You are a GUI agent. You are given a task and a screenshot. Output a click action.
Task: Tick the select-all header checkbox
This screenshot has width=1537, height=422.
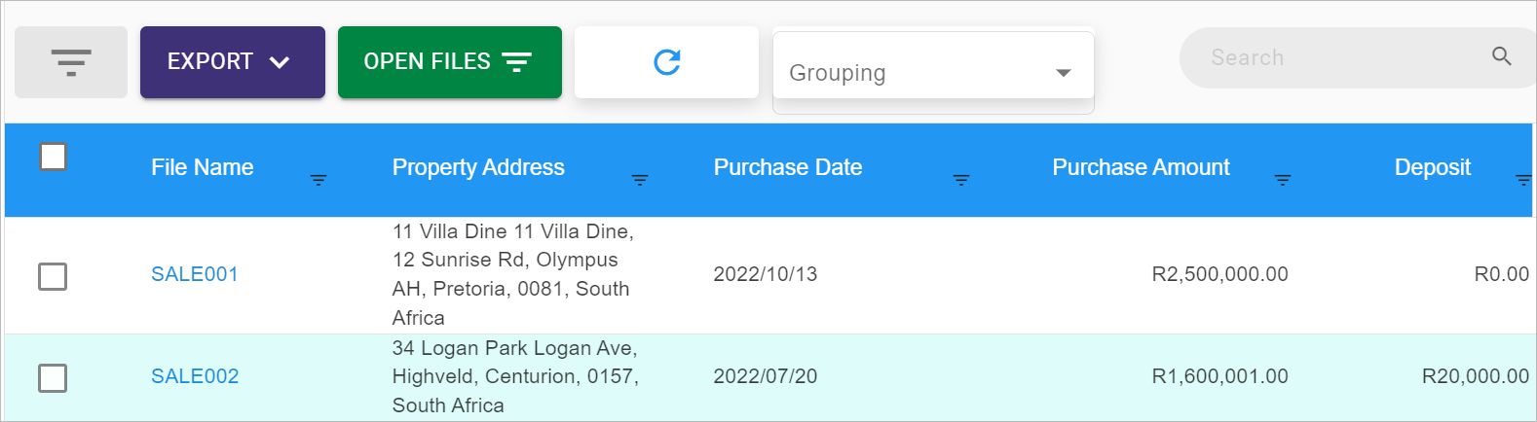coord(53,156)
